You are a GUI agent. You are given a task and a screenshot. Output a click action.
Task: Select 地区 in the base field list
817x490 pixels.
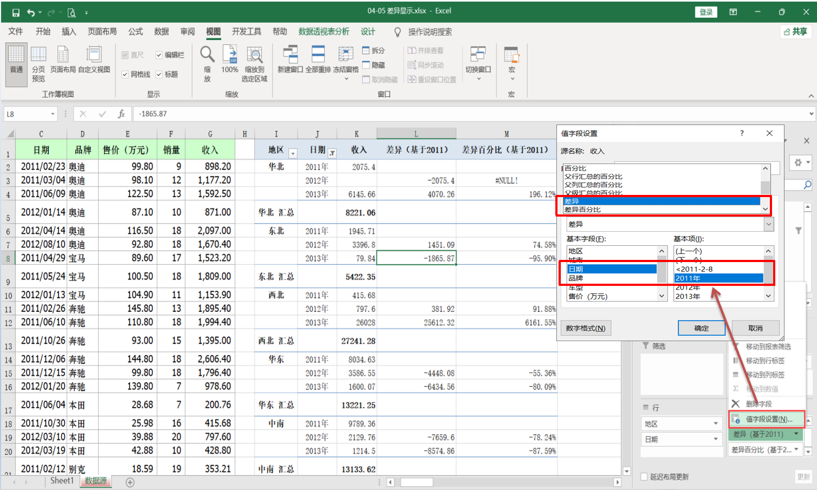coord(612,251)
